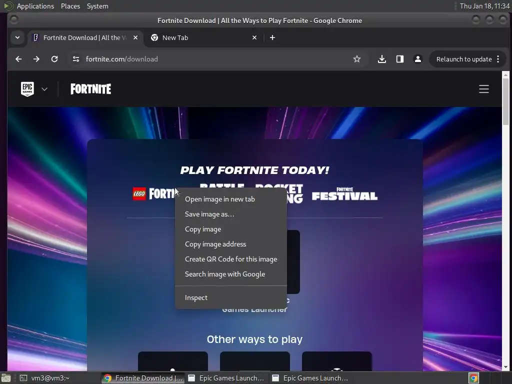This screenshot has height=384, width=512.
Task: Open the Chrome profile icon
Action: click(417, 59)
